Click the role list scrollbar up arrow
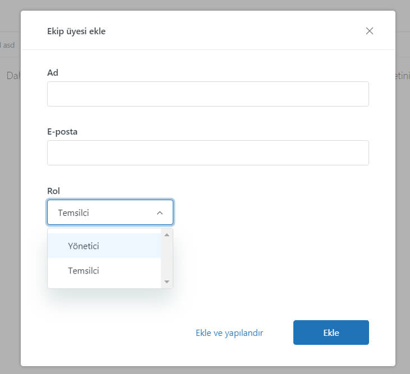Screen dimensions: 410x374 coord(167,234)
